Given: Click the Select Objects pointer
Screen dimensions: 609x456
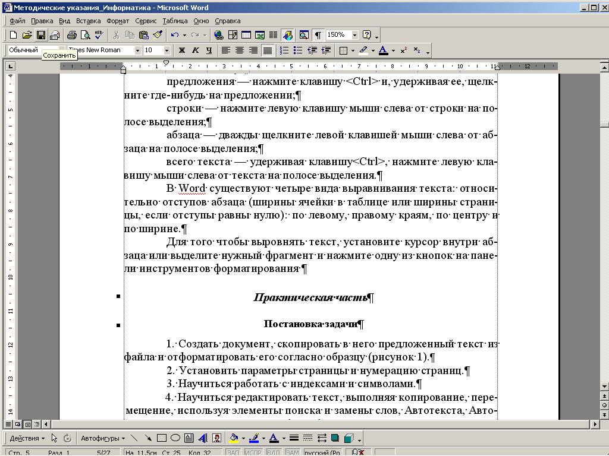Looking at the screenshot, I should 54,438.
